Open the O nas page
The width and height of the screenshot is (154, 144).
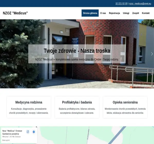pos(103,13)
